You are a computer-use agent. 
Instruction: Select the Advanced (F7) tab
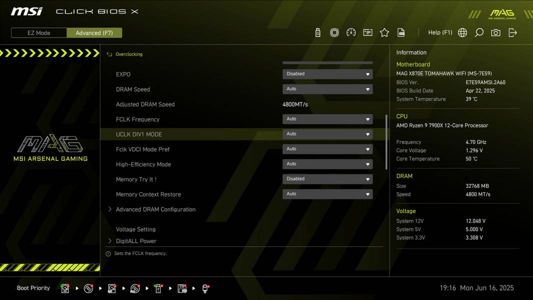click(94, 33)
